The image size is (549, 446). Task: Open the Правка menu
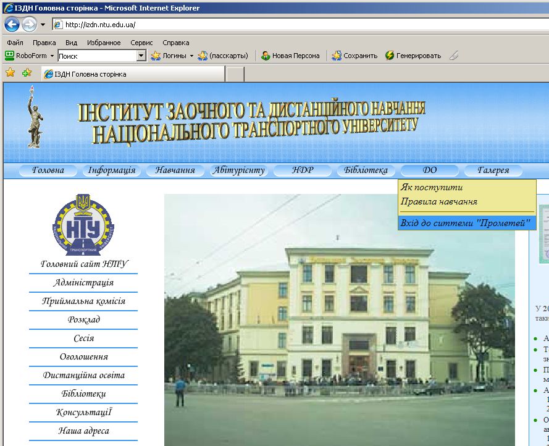[x=44, y=43]
